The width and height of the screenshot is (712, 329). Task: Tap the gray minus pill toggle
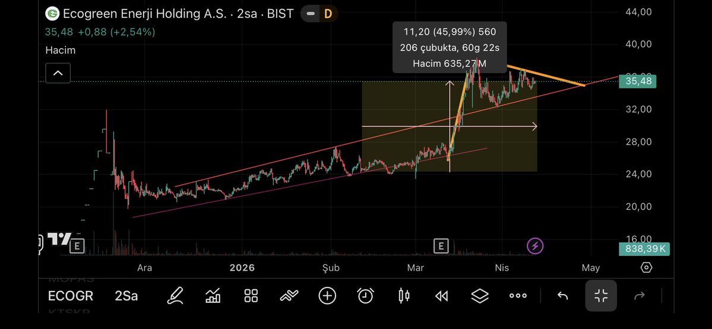(x=311, y=14)
